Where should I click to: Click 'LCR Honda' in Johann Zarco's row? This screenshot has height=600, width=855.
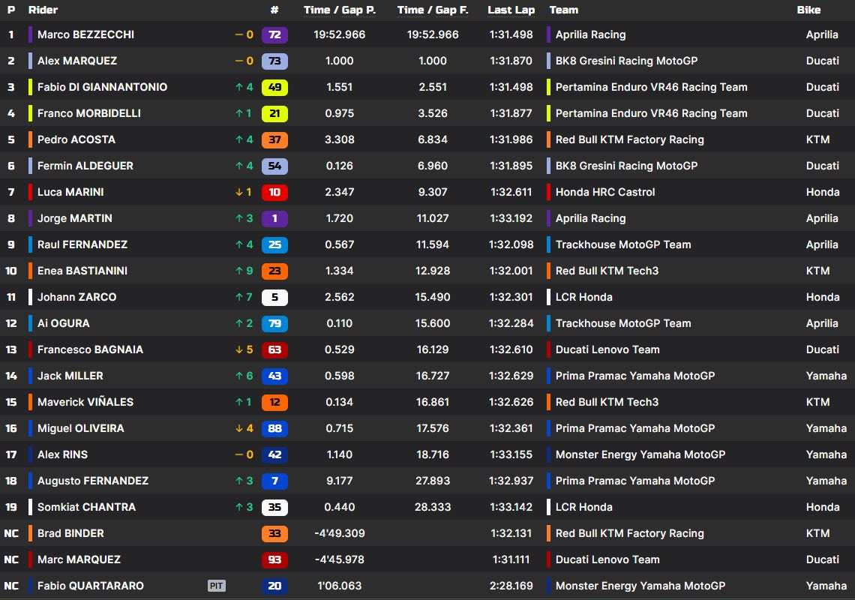click(584, 297)
